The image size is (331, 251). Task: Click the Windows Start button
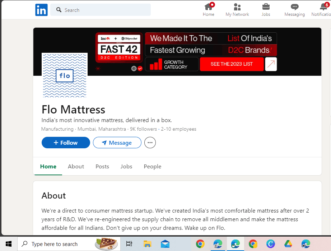click(x=8, y=244)
